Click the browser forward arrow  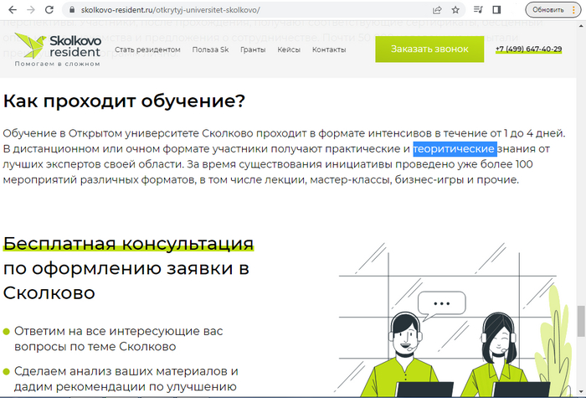pyautogui.click(x=31, y=10)
